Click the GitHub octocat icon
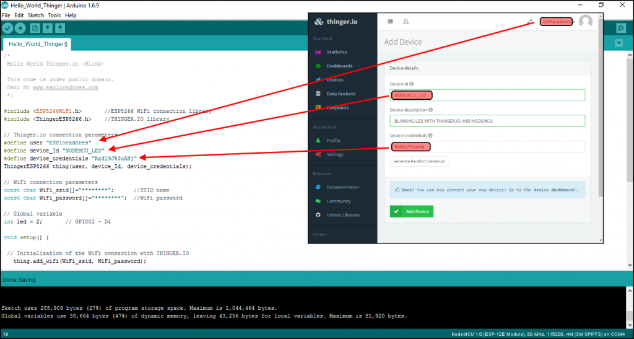Image resolution: width=634 pixels, height=339 pixels. coord(318,215)
